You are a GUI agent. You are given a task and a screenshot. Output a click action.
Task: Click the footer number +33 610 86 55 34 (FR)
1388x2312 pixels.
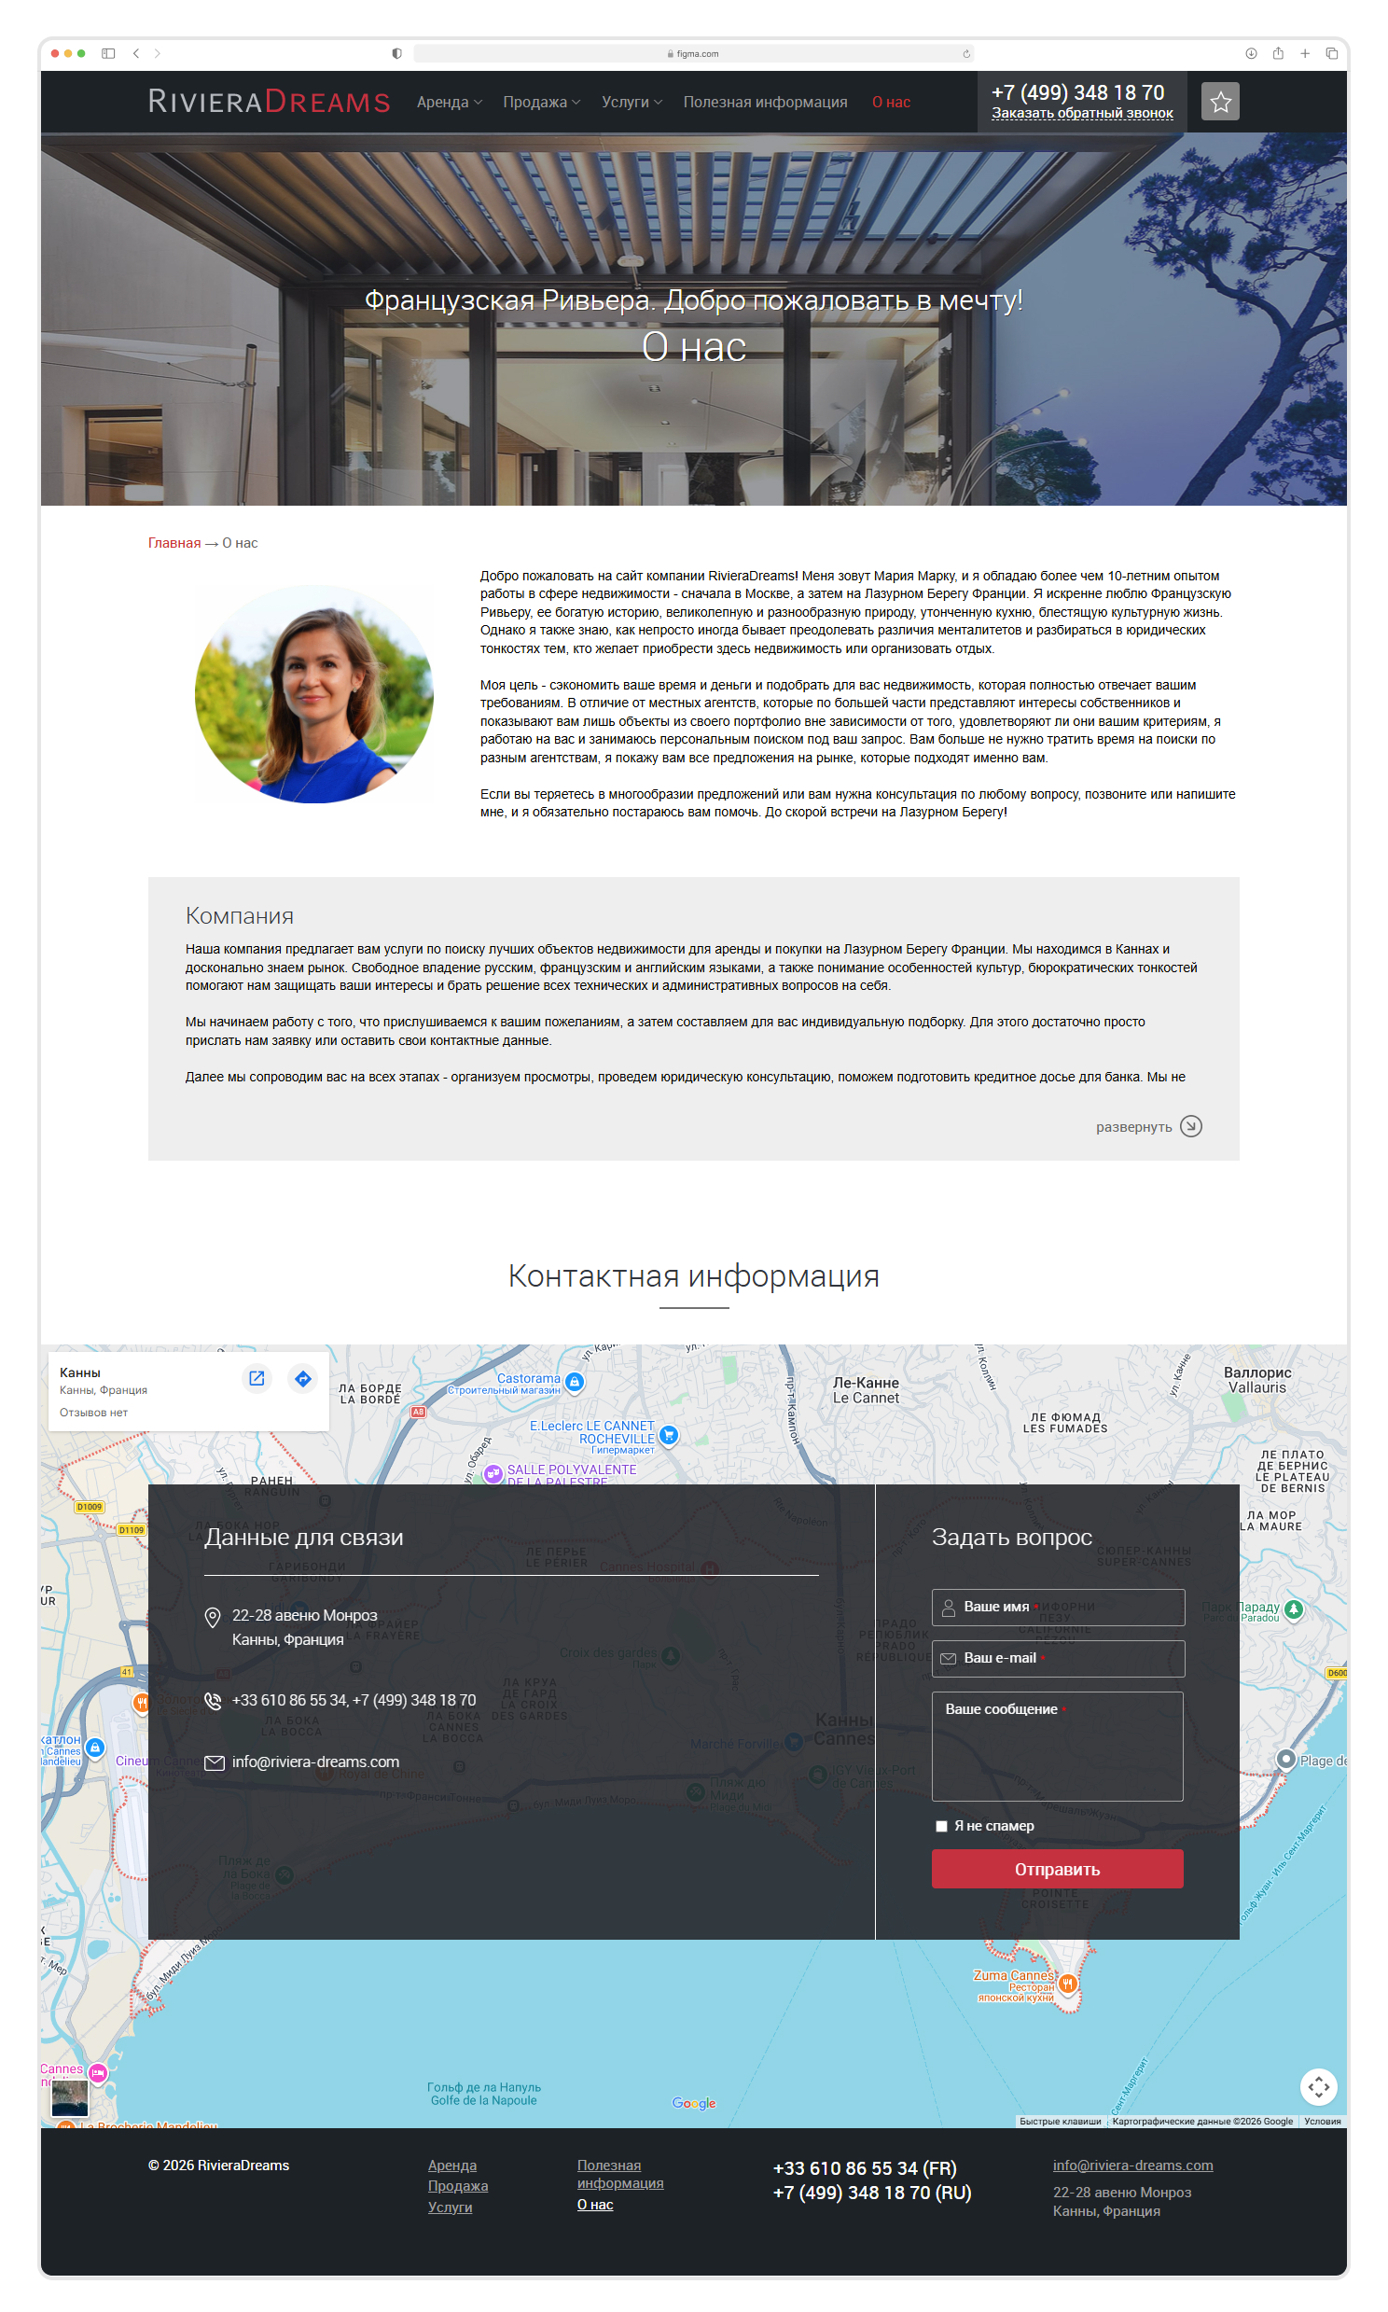pyautogui.click(x=864, y=2168)
